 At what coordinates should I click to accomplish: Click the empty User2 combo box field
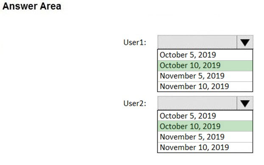[x=197, y=103]
